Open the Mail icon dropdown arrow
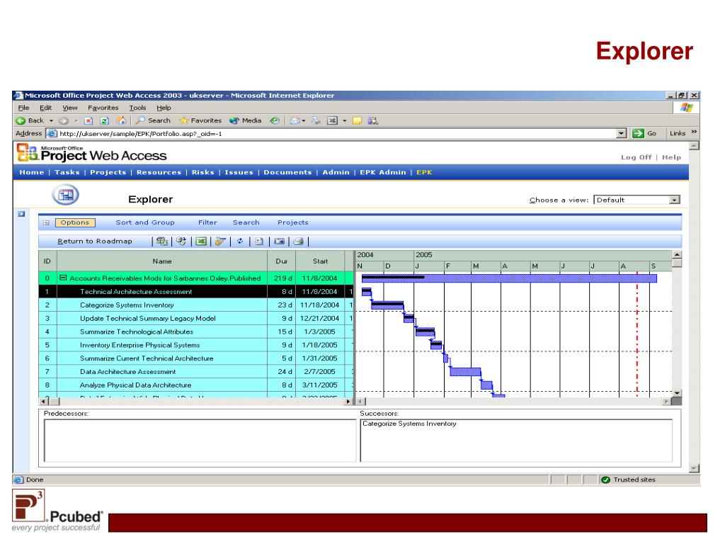Viewport: 725px width, 544px height. (304, 120)
